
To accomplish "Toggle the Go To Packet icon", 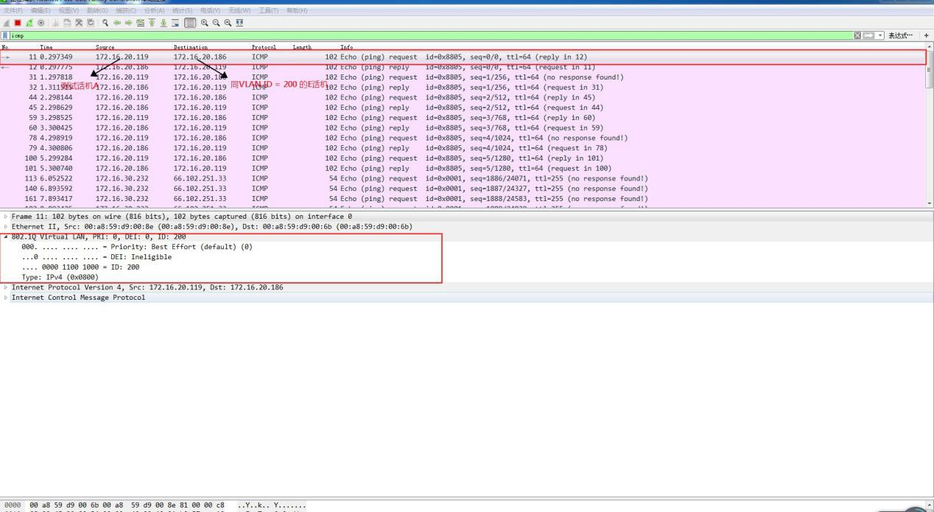I will click(x=140, y=23).
